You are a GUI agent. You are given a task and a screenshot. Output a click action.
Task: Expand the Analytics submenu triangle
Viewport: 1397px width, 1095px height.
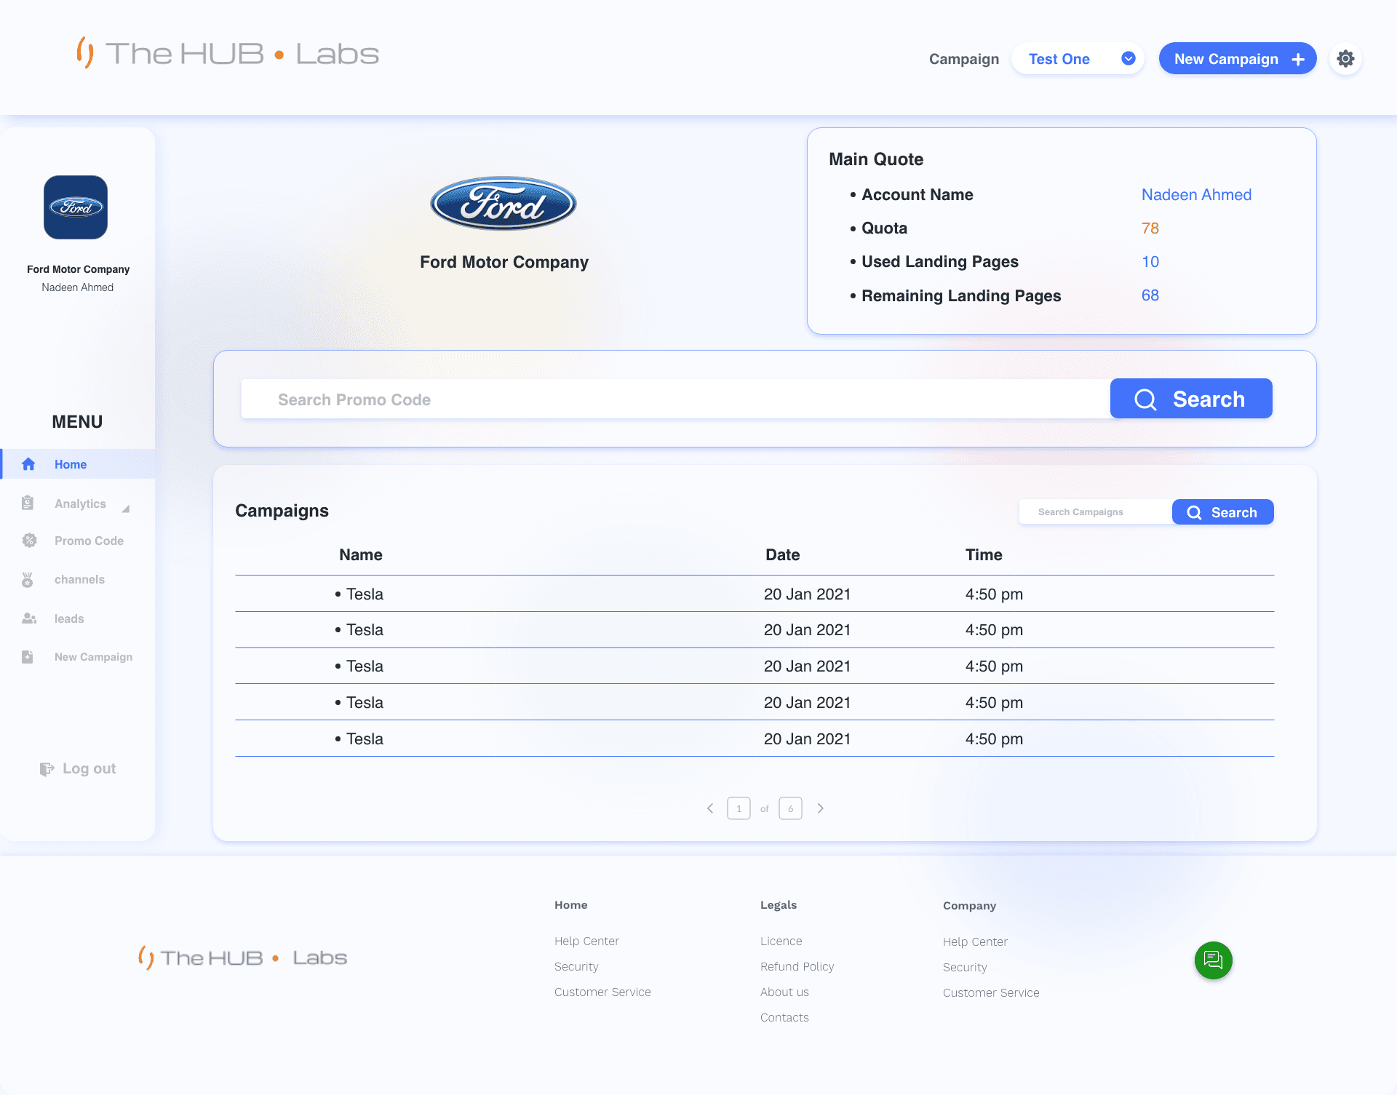click(x=126, y=508)
